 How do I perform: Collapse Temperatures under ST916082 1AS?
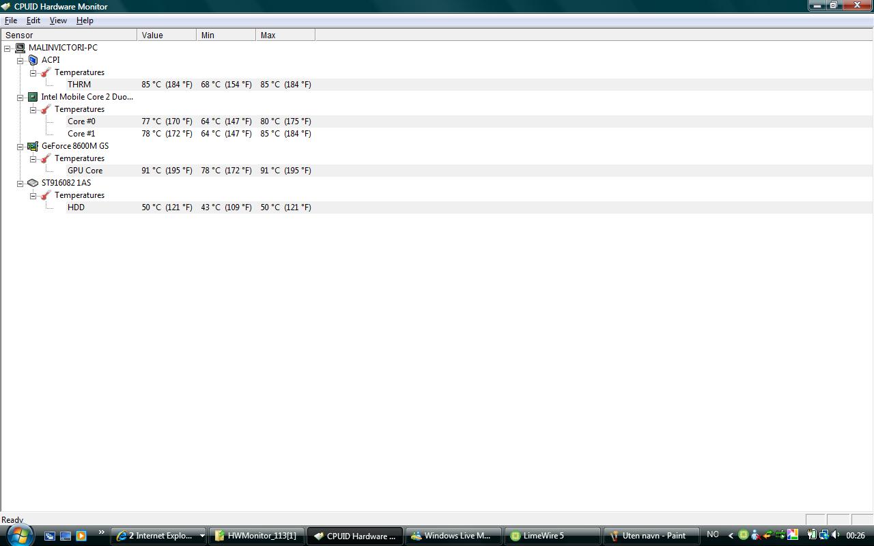(x=33, y=195)
